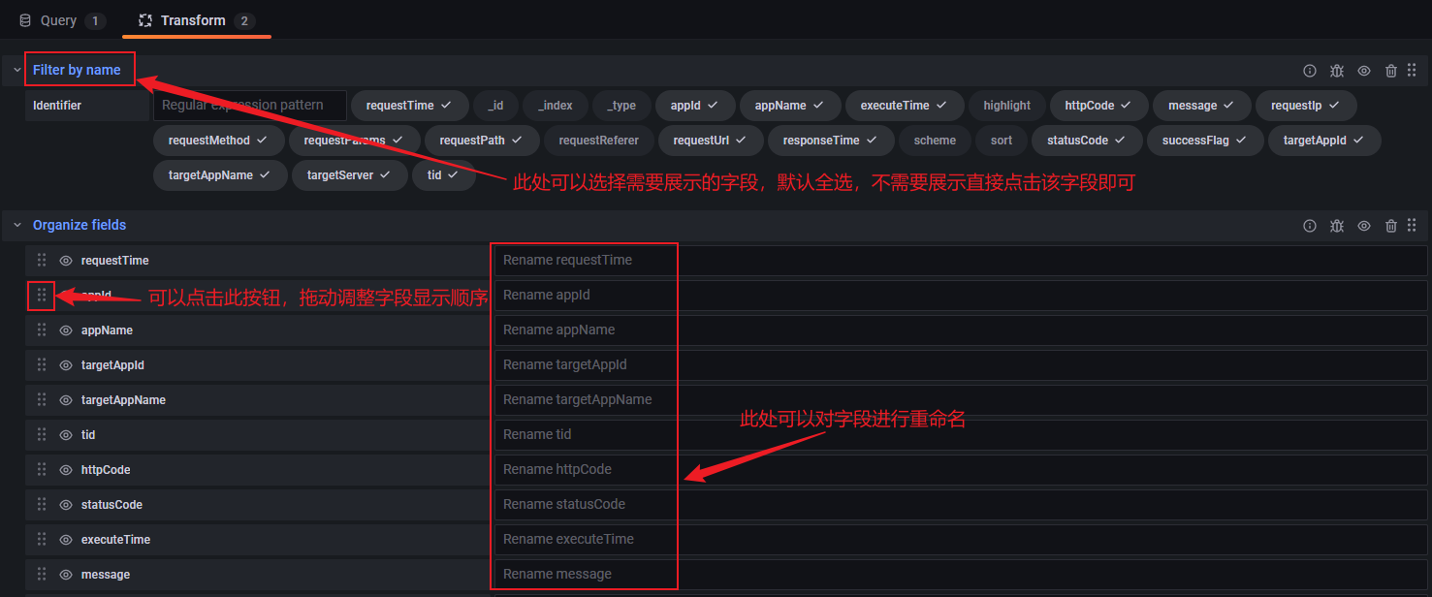1432x597 pixels.
Task: Switch to the Query tab
Action: 60,19
